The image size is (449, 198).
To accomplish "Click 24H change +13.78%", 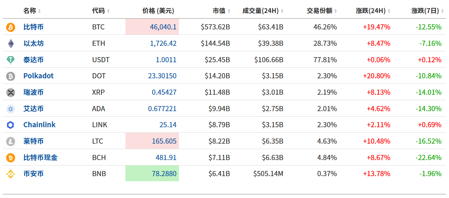I will (377, 174).
